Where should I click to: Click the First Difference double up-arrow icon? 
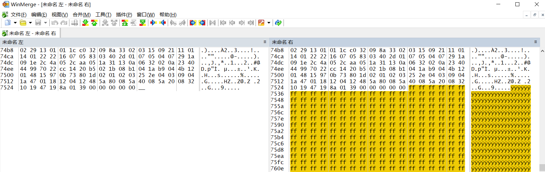coord(125,23)
